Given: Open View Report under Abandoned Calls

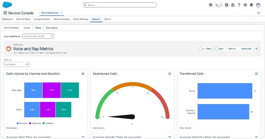Looking at the screenshot, I should click(x=99, y=128).
